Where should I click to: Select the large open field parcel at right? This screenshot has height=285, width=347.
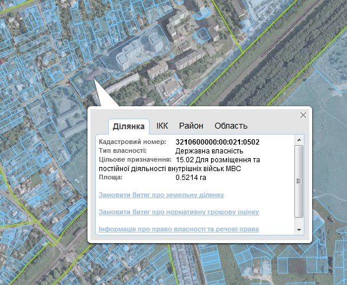coord(327,133)
